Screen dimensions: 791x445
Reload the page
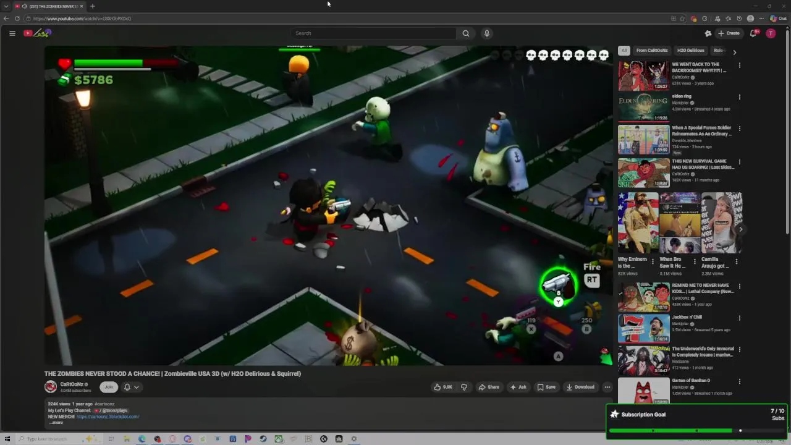(x=17, y=19)
